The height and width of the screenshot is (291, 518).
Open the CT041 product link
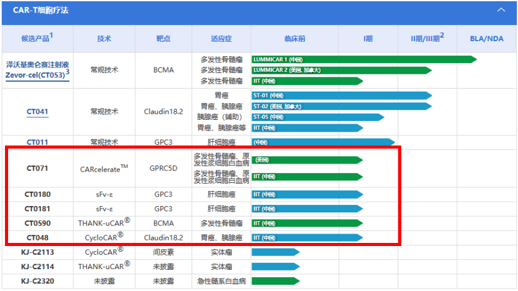[37, 112]
